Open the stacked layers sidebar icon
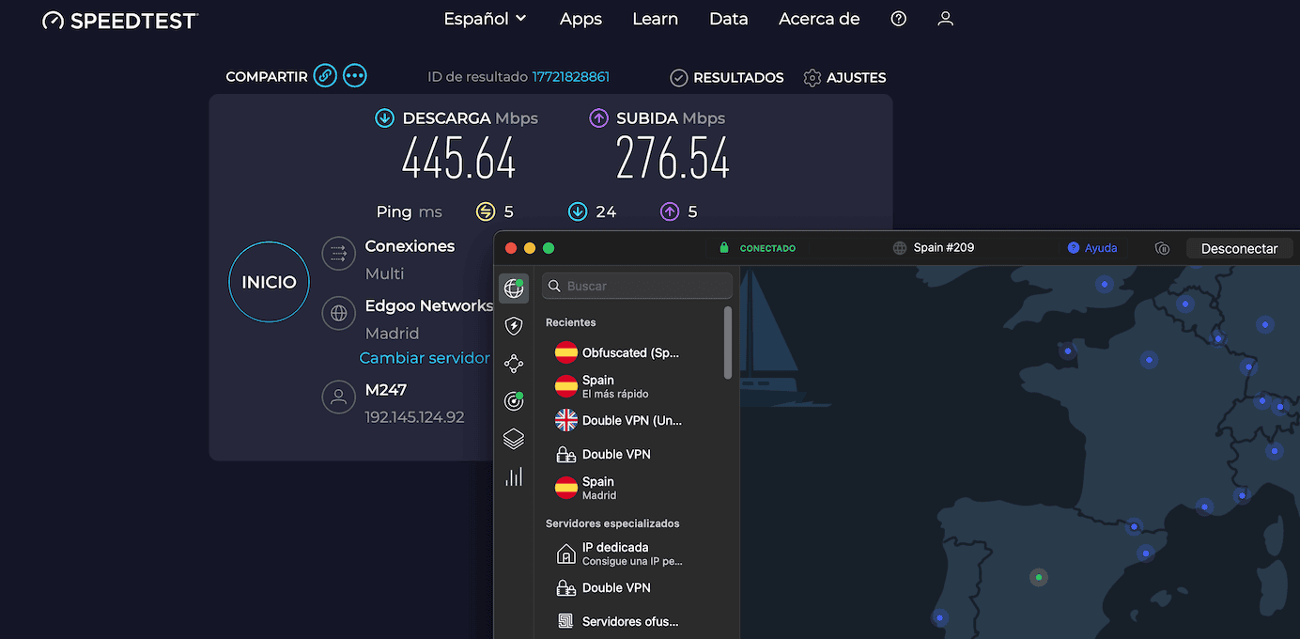Screen dimensions: 1300x639 [x=514, y=439]
